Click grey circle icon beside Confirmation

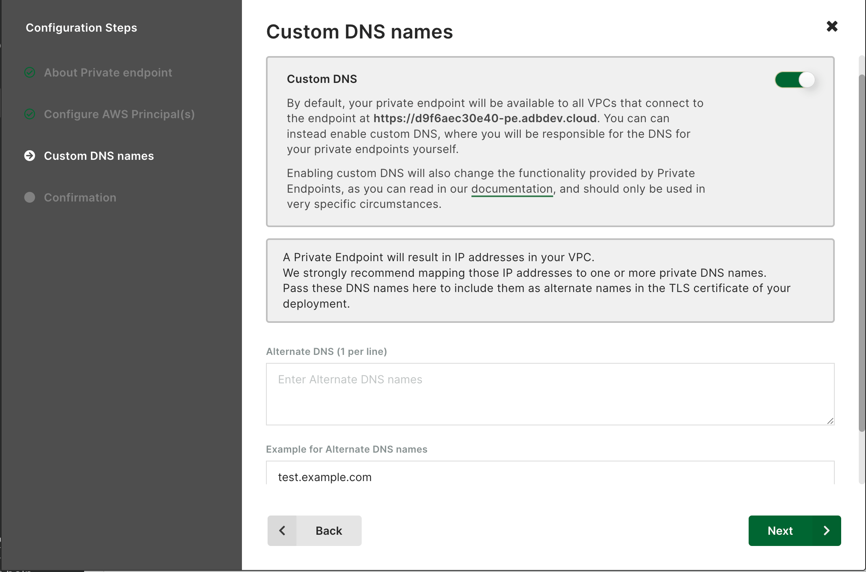tap(30, 197)
